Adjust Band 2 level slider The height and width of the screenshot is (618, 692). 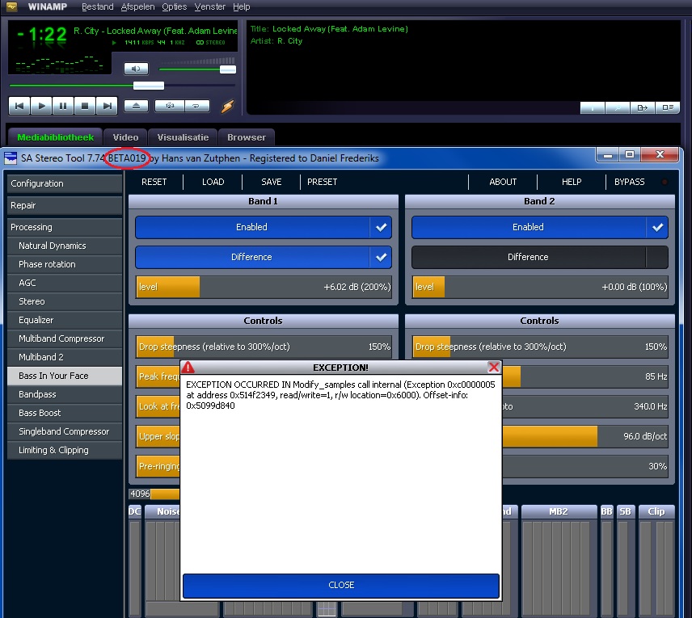pyautogui.click(x=540, y=287)
